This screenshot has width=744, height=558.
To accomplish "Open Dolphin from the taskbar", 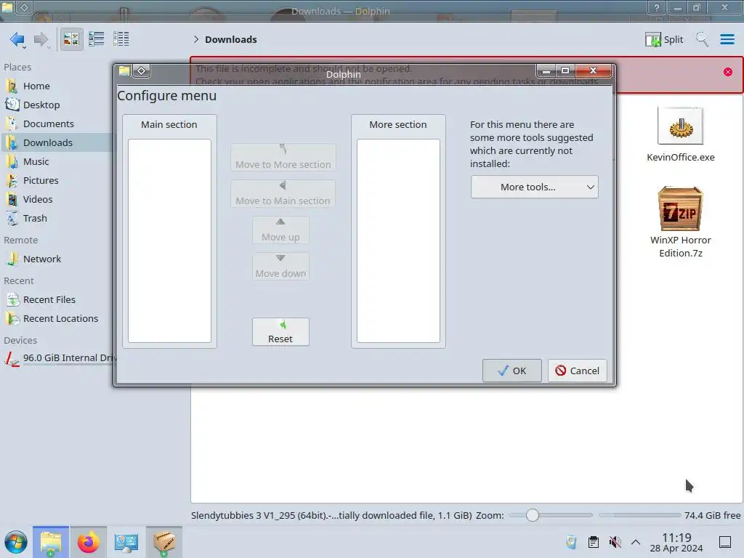I will [51, 542].
